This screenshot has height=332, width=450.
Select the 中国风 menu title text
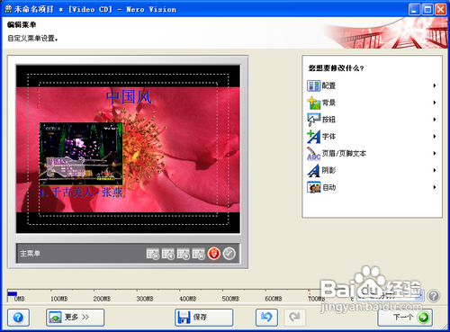pos(129,97)
